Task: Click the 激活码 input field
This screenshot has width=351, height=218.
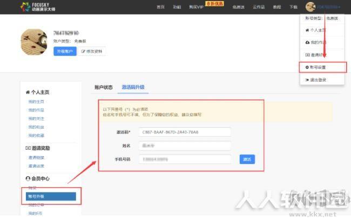Action: point(185,132)
